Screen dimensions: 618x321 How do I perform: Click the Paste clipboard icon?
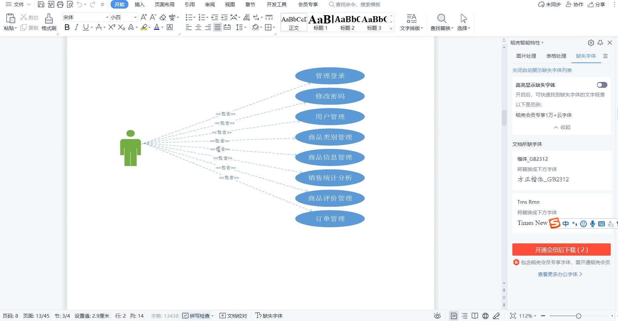click(x=11, y=18)
